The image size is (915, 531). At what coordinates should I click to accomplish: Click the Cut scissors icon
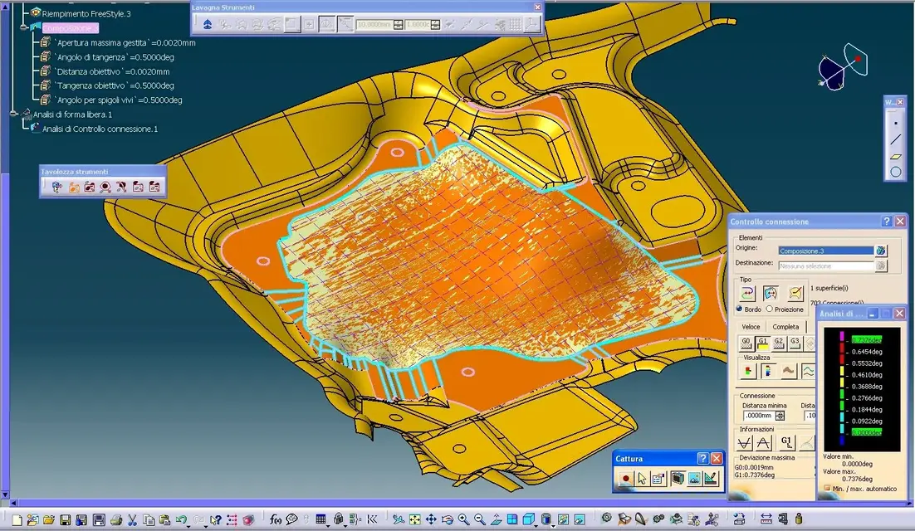click(133, 520)
